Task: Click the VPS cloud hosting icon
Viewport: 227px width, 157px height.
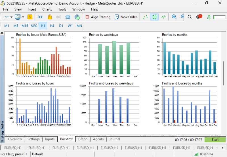Action: [x=68, y=17]
